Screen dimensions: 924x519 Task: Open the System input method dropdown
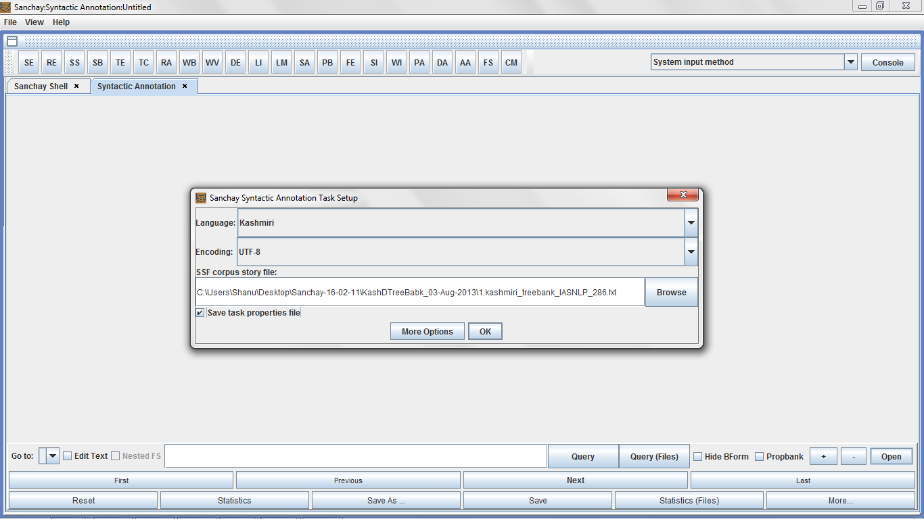[x=851, y=62]
